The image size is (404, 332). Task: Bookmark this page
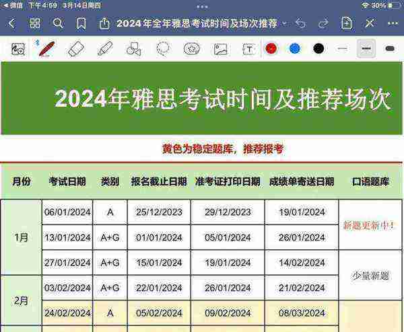tap(81, 24)
